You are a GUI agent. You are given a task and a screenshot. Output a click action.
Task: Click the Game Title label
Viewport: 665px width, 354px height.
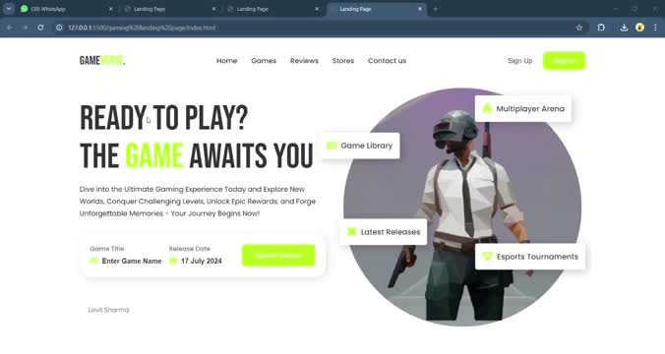pyautogui.click(x=107, y=249)
